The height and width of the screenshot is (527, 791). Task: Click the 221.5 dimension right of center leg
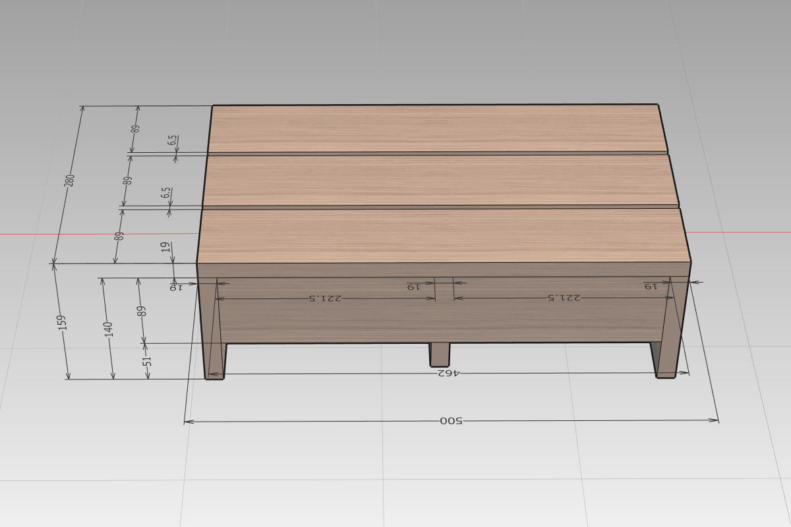pyautogui.click(x=564, y=297)
